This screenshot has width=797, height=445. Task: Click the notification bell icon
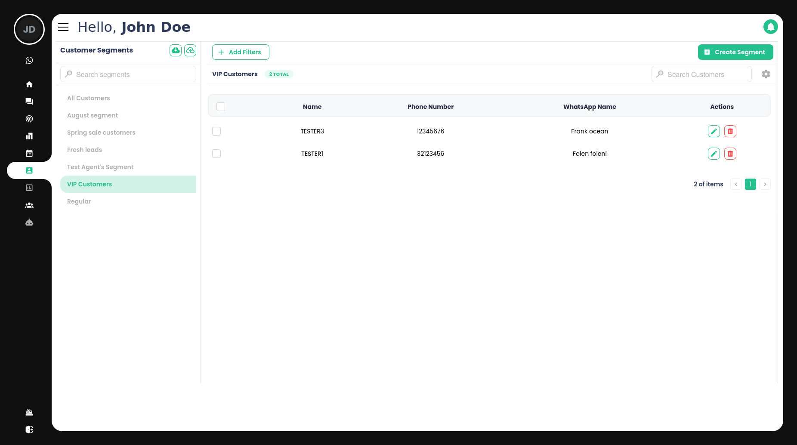coord(771,27)
